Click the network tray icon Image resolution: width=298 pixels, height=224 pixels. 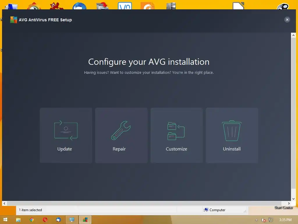[x=270, y=220]
